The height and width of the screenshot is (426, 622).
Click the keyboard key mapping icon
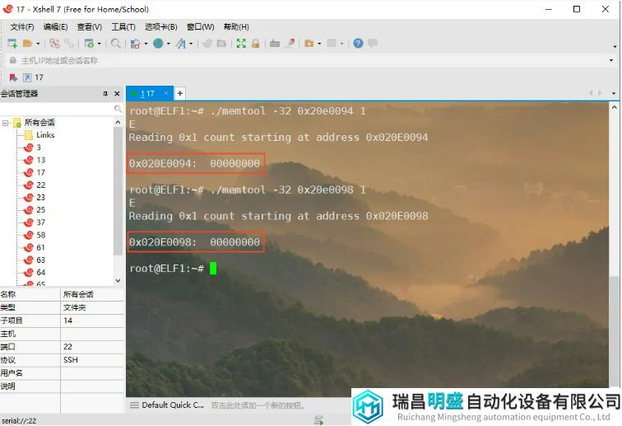point(275,44)
